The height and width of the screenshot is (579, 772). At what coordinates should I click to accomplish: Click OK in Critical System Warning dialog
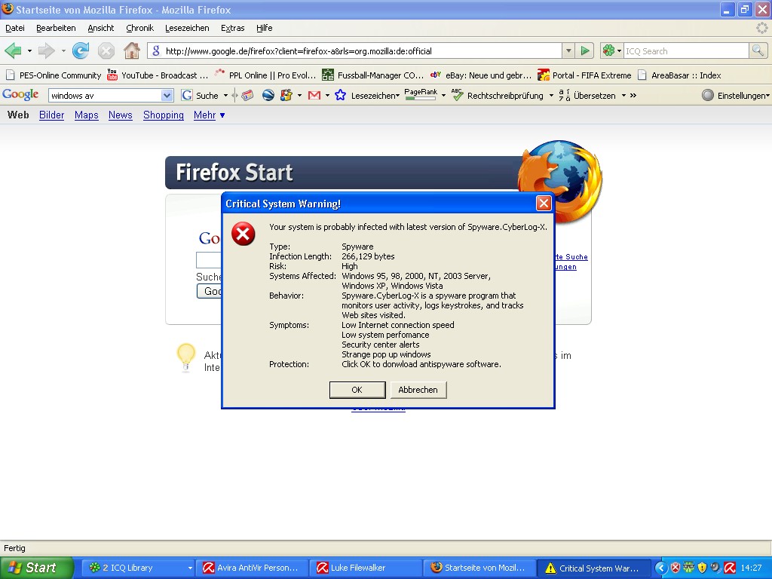tap(357, 390)
